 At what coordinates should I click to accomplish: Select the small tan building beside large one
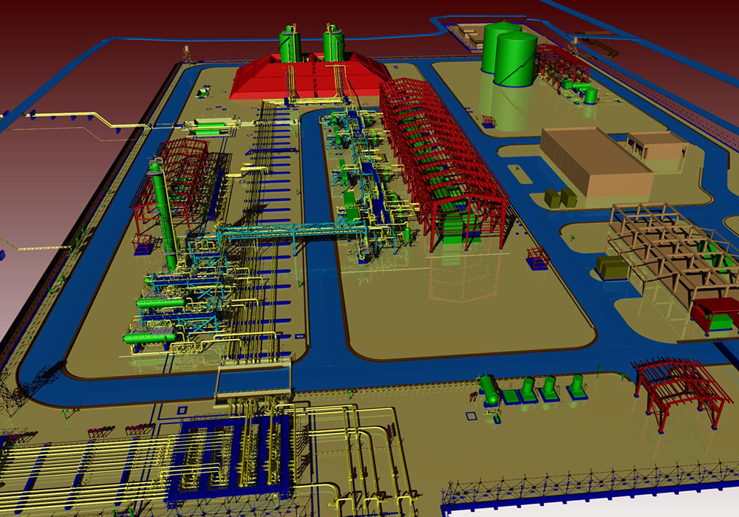click(655, 147)
